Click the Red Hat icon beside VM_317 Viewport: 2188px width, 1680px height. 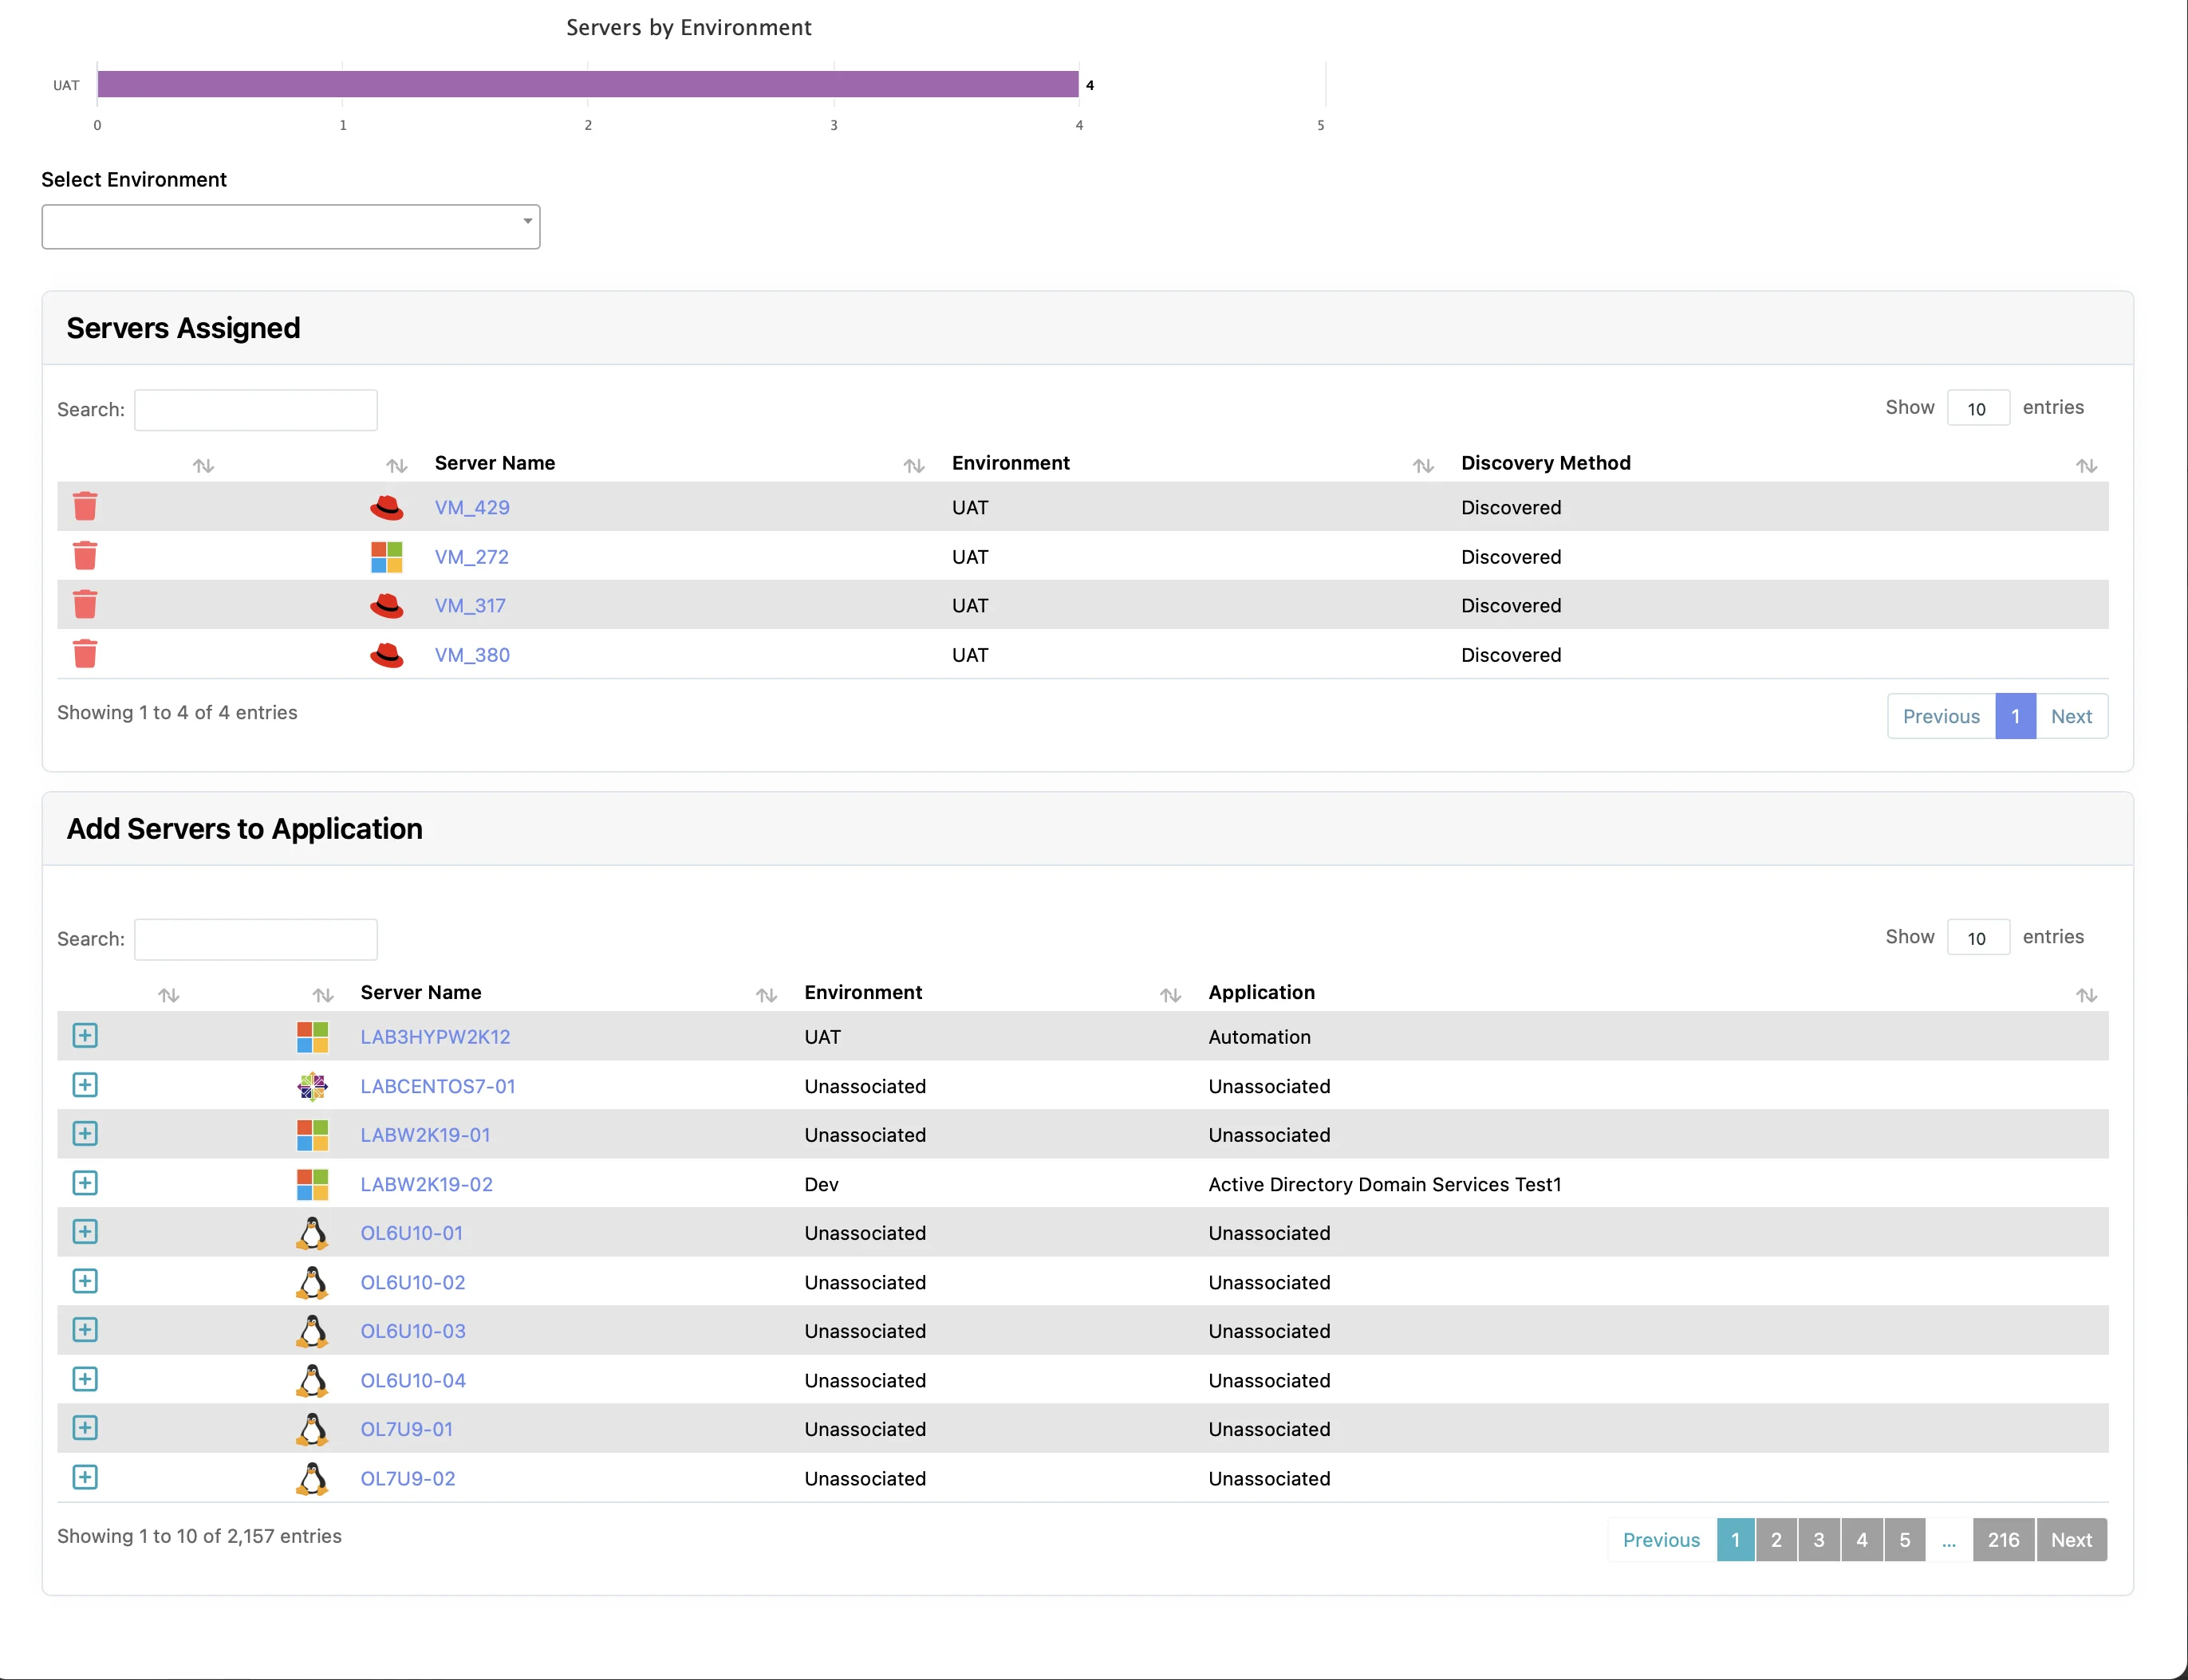pyautogui.click(x=386, y=605)
